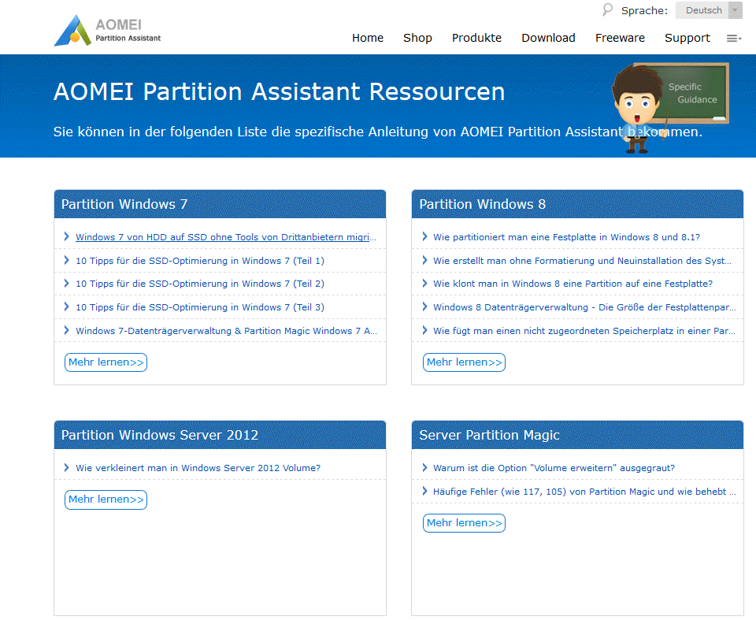Open the Download menu item
This screenshot has width=756, height=635.
coord(548,38)
